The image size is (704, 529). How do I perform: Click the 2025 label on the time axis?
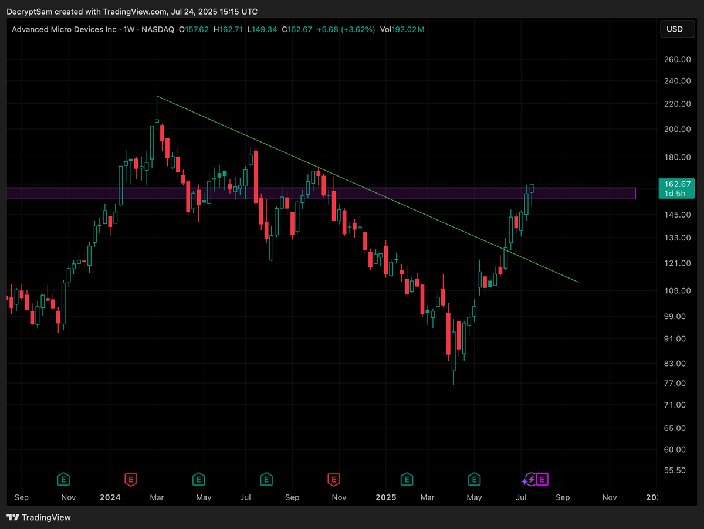387,497
